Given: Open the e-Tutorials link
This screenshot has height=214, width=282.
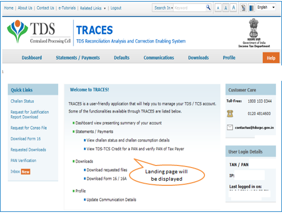Looking at the screenshot, I should (67, 8).
